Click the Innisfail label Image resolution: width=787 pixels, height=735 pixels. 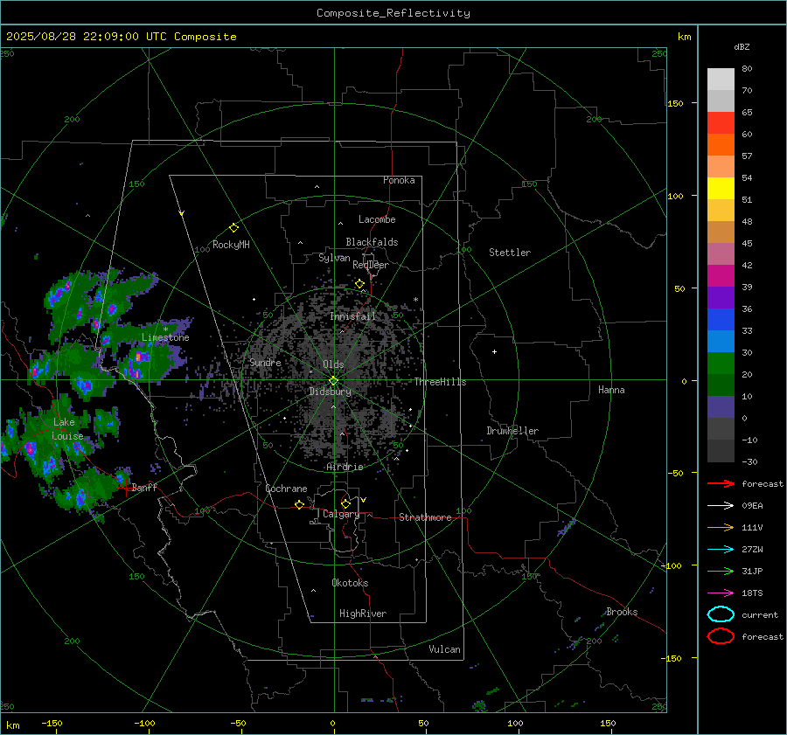click(x=352, y=316)
